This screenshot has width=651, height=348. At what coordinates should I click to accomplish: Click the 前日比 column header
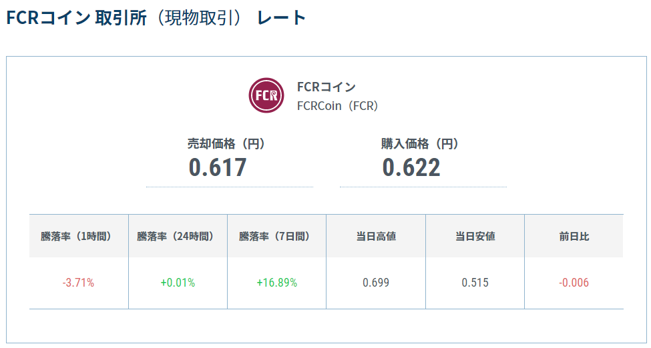click(574, 236)
